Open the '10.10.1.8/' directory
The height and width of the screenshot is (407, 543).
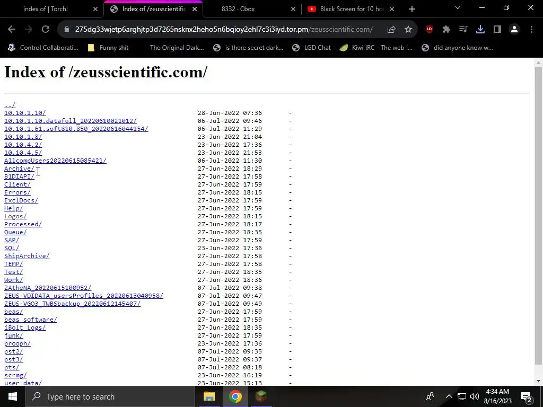pos(23,137)
